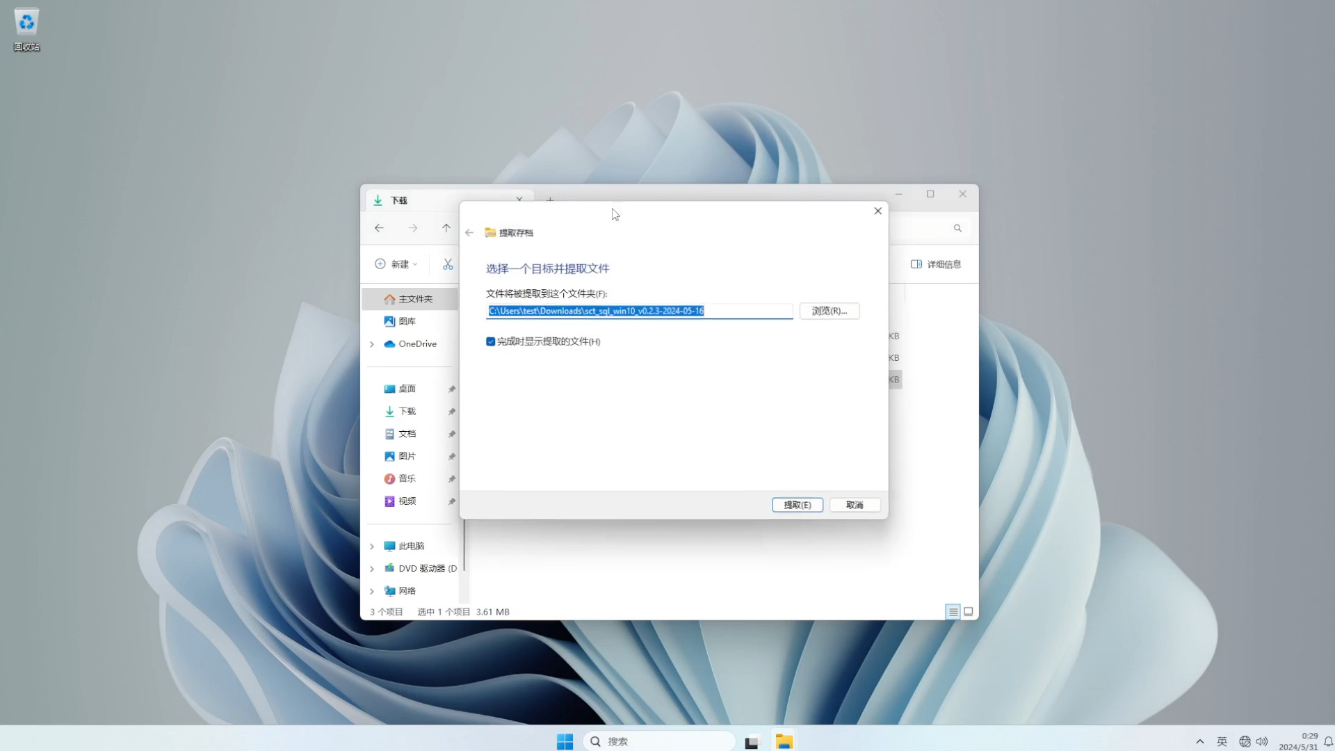1335x751 pixels.
Task: Open the Windows Start menu
Action: tap(565, 741)
